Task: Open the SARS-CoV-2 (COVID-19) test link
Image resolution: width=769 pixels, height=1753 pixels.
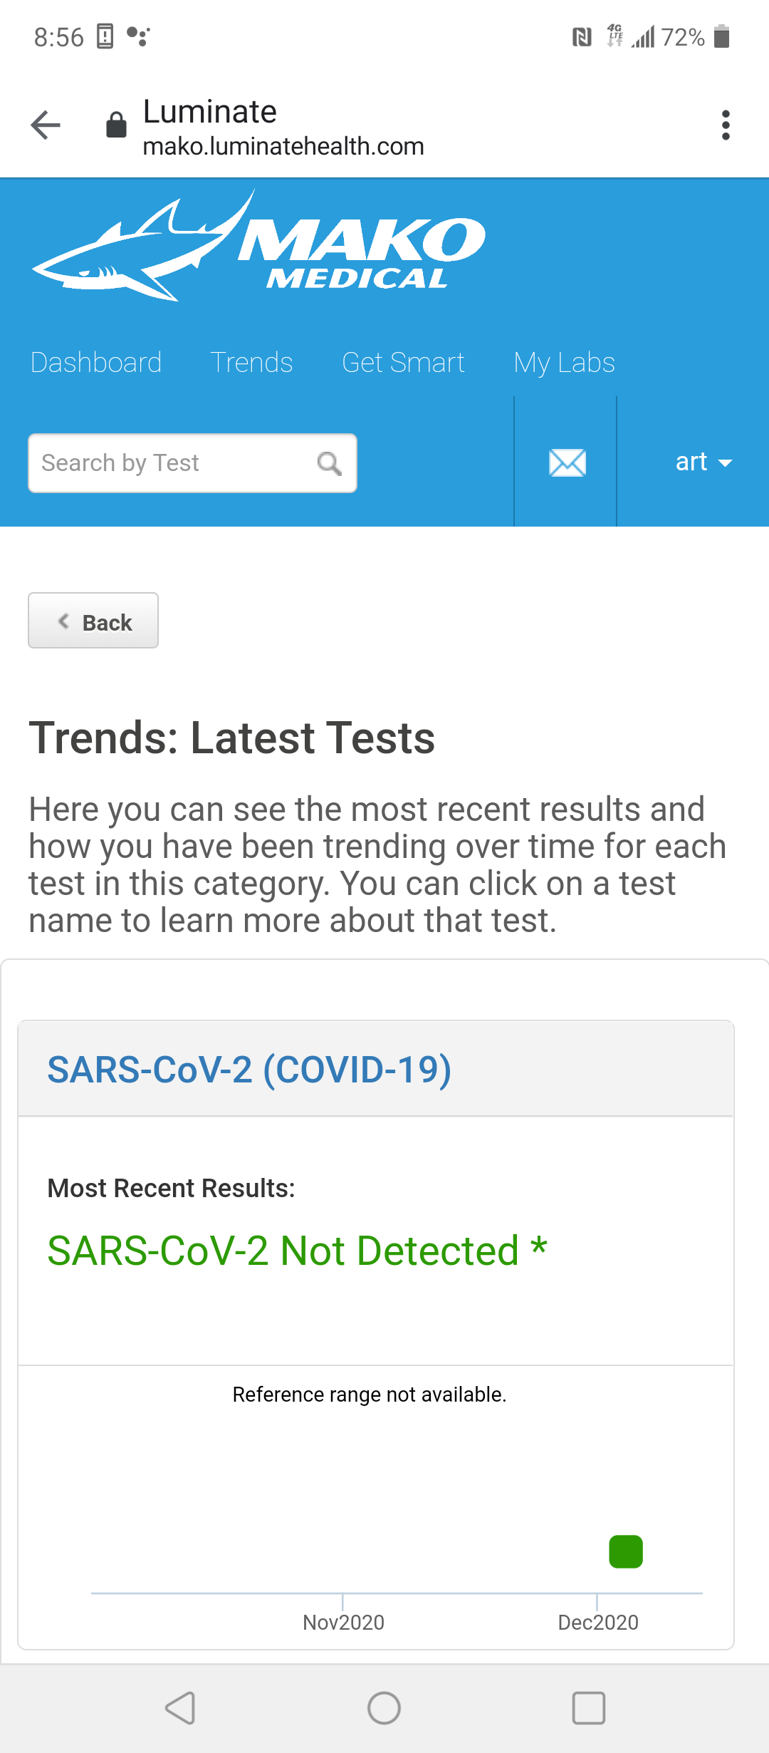Action: tap(249, 1070)
